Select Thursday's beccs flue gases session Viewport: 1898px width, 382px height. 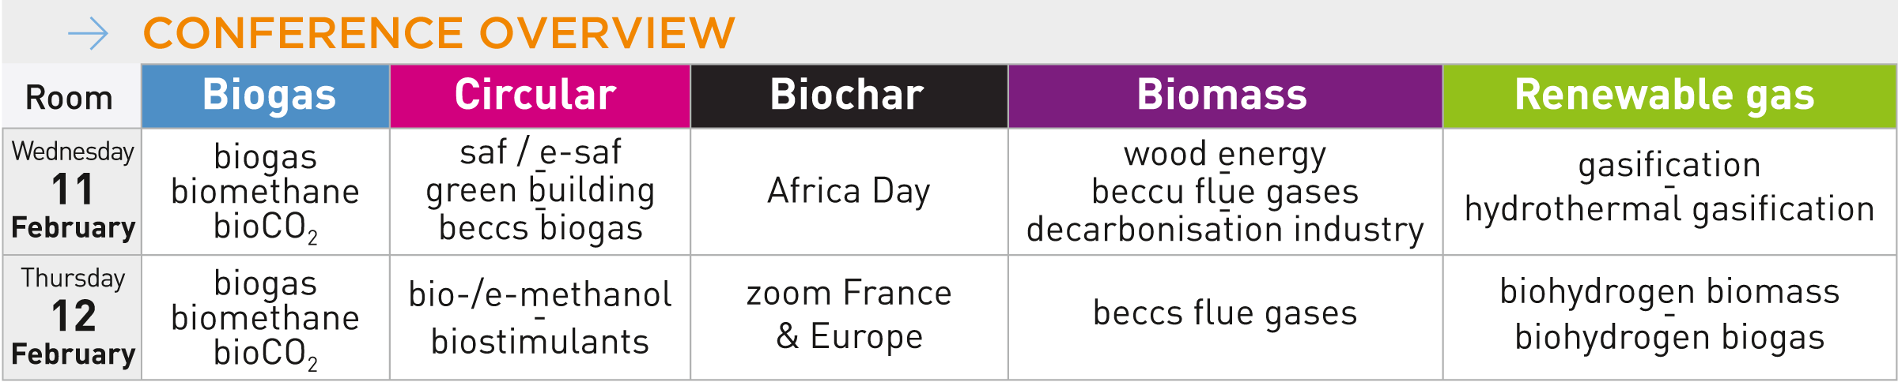click(x=1225, y=313)
